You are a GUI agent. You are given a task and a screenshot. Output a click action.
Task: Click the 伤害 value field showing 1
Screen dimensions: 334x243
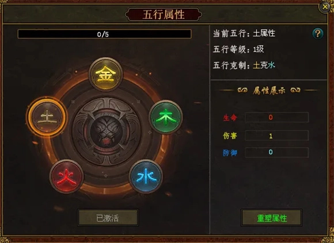[276, 136]
